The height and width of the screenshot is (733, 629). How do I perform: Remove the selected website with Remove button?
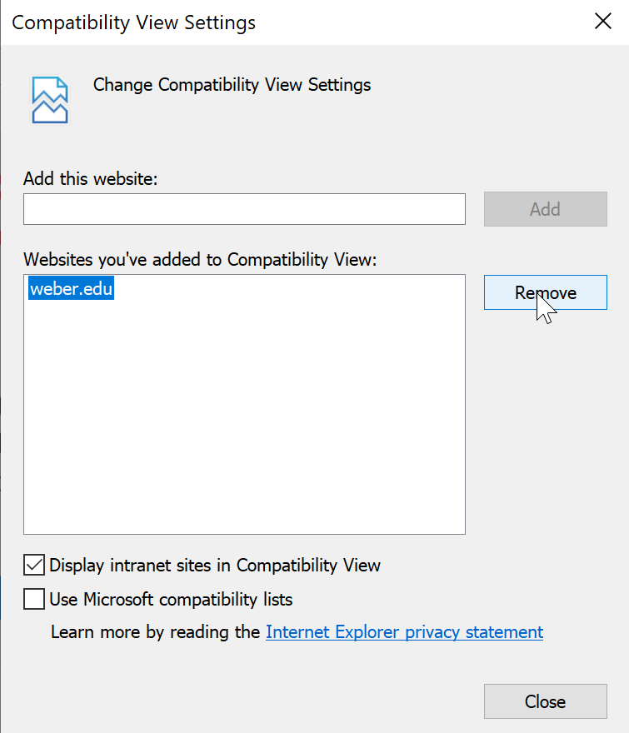[545, 292]
